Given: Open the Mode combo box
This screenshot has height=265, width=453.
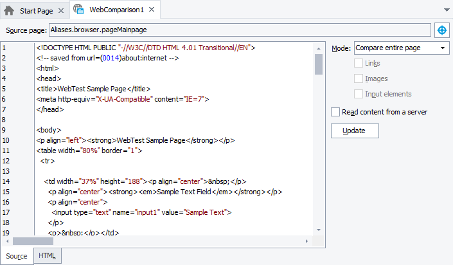Looking at the screenshot, I should 401,48.
